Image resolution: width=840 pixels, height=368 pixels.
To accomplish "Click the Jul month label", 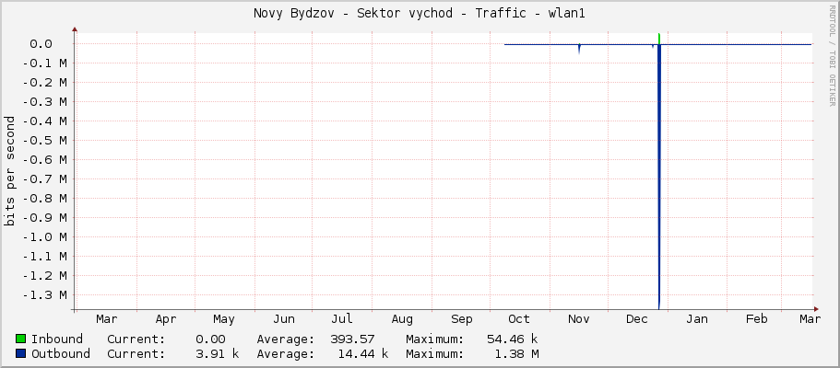I will point(342,319).
